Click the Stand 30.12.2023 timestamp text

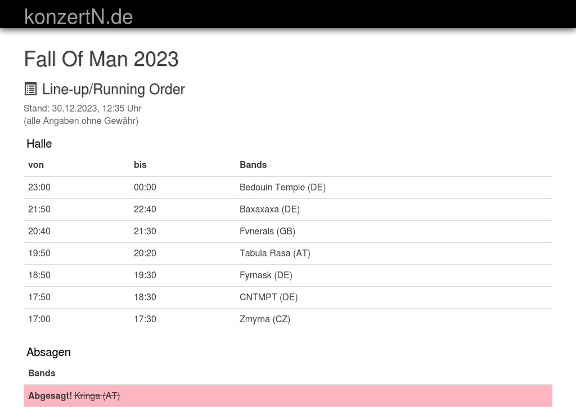pos(82,108)
